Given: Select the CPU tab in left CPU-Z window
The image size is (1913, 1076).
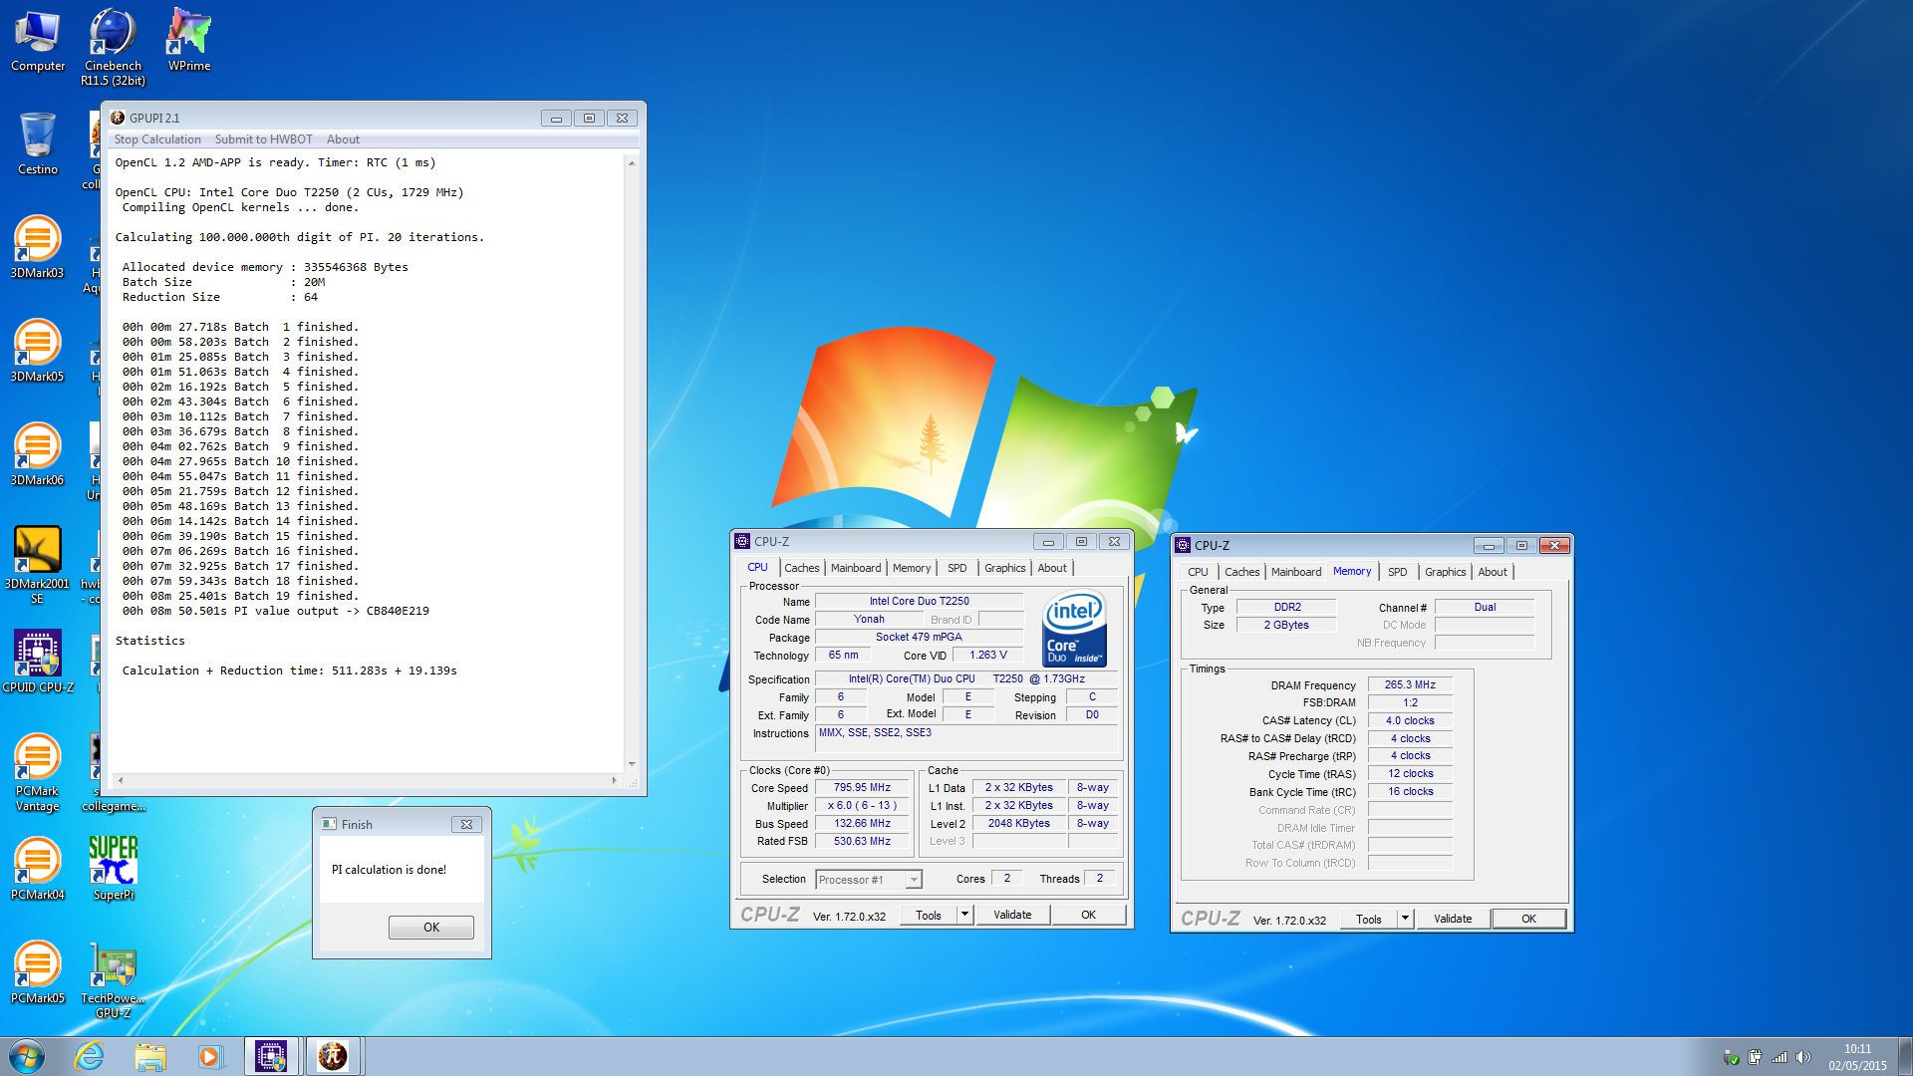Looking at the screenshot, I should tap(758, 568).
